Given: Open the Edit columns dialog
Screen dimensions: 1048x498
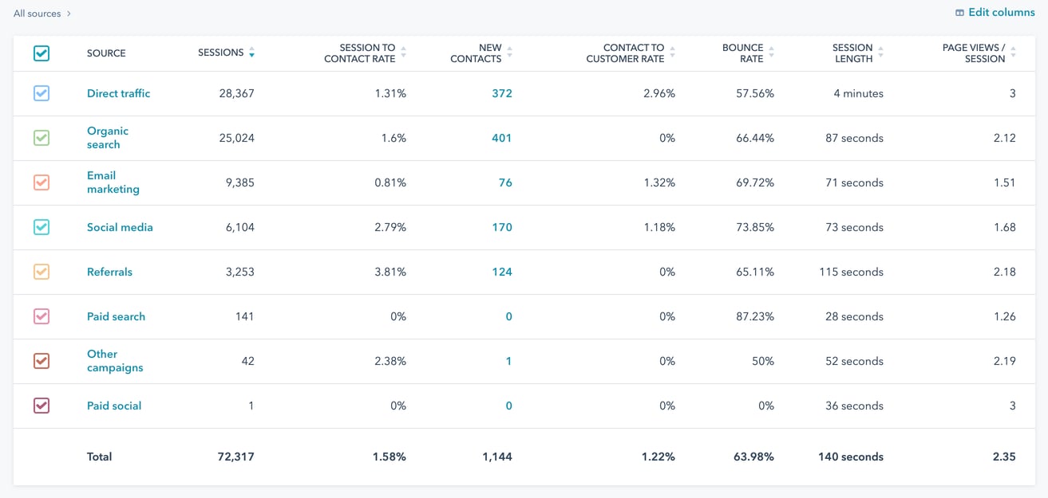Looking at the screenshot, I should [x=1000, y=12].
